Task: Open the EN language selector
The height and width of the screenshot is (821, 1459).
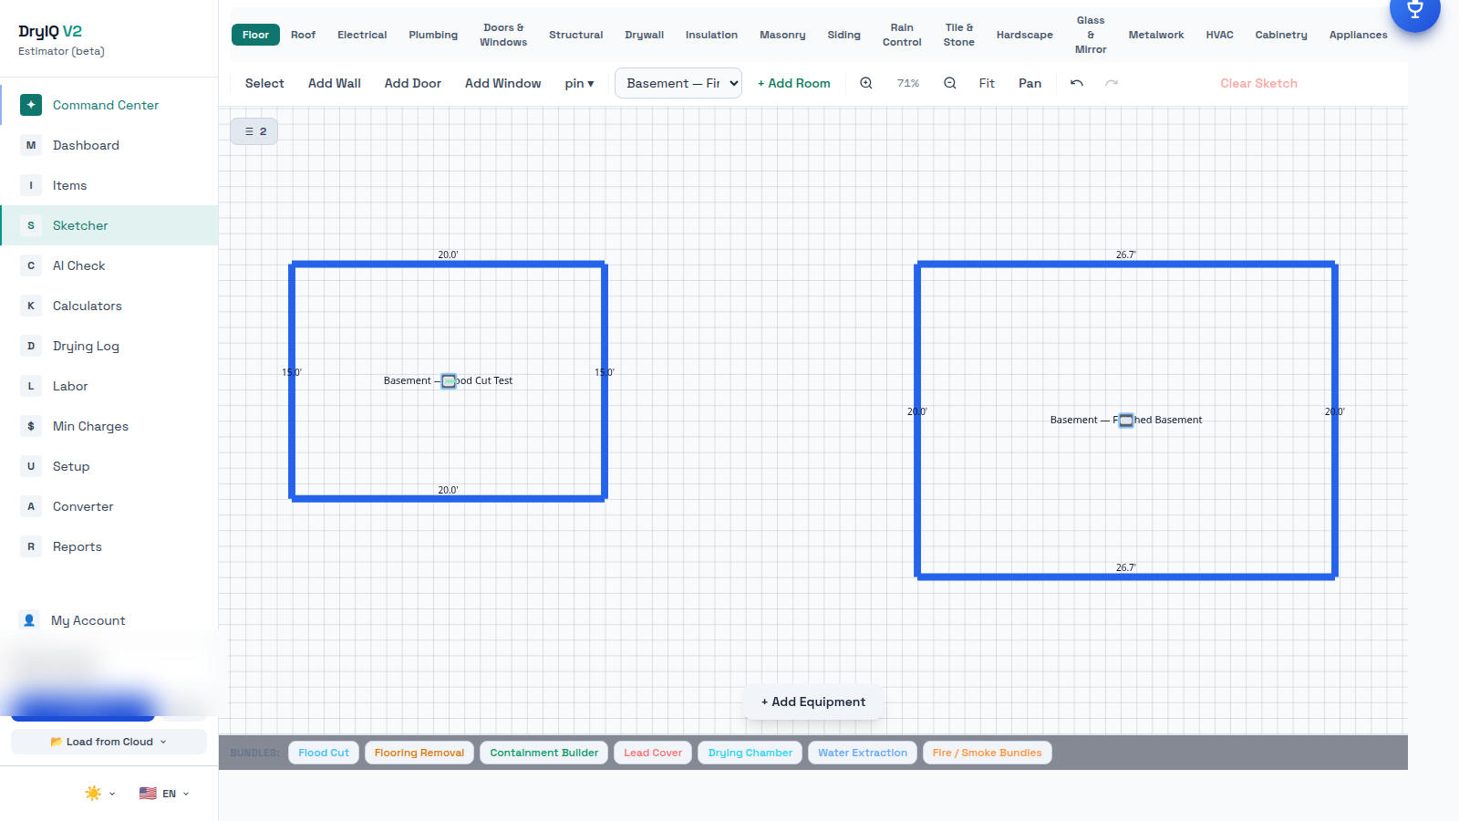Action: [164, 794]
